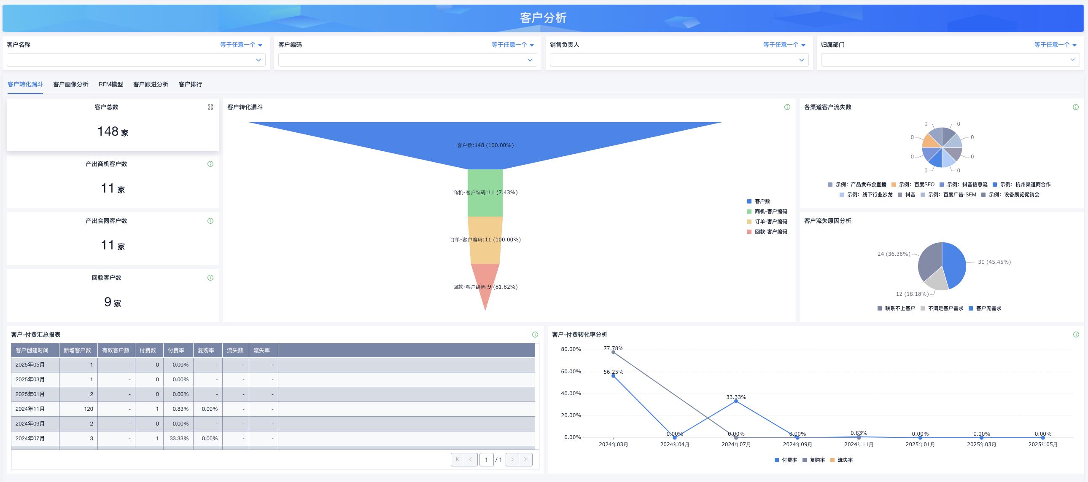Click info icon on 产出商机客户数 card
This screenshot has height=482, width=1088.
tap(210, 164)
